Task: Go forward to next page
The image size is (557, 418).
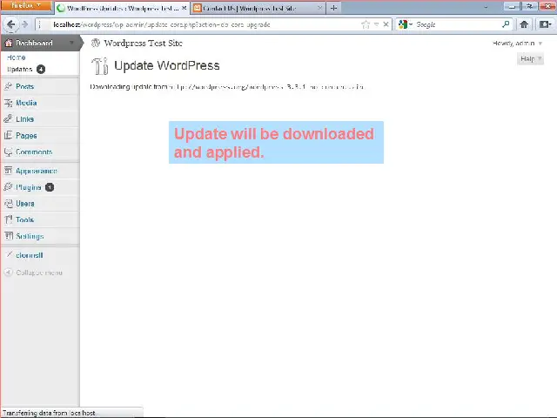Action: (x=24, y=24)
